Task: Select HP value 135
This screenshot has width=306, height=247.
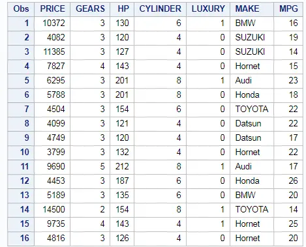Action: click(x=122, y=195)
